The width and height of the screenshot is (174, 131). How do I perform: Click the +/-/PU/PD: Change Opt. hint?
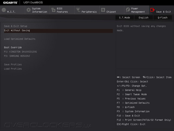coord(132,86)
